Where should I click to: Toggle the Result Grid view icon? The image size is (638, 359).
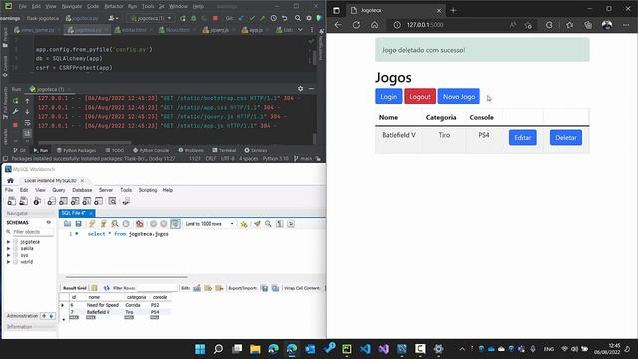click(x=94, y=288)
